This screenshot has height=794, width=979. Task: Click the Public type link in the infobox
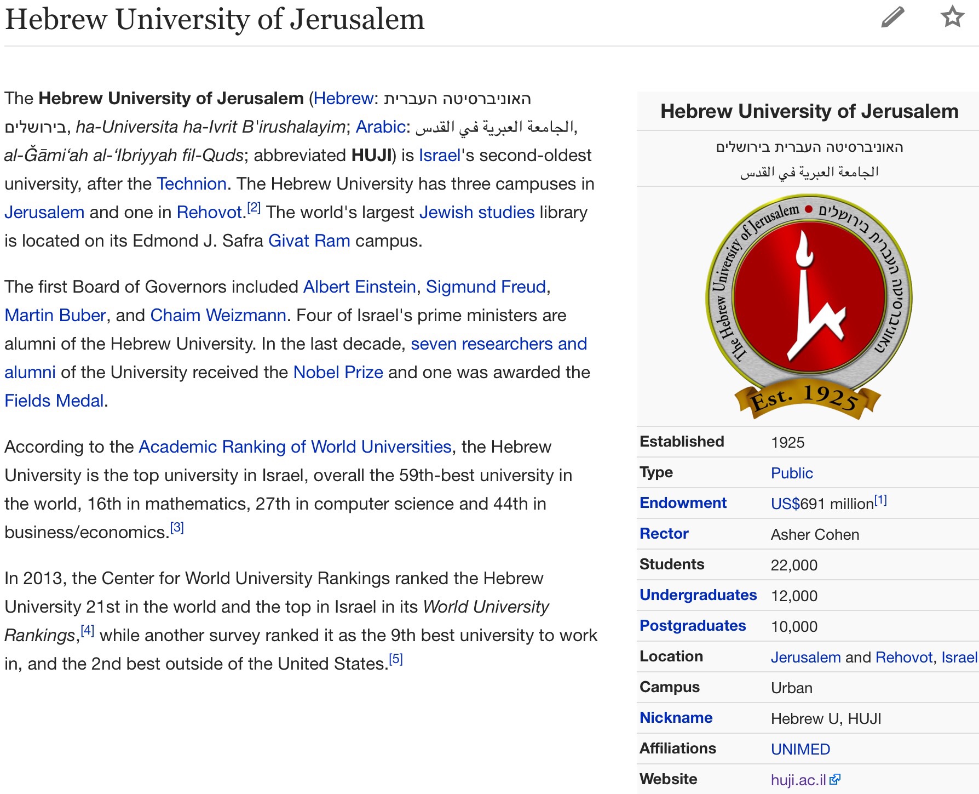tap(792, 473)
